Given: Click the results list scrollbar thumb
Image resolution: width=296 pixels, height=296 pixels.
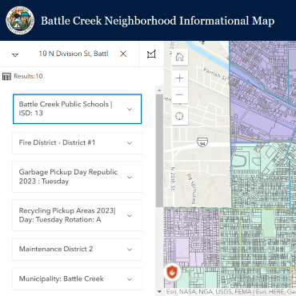Looking at the screenshot, I should 159,150.
